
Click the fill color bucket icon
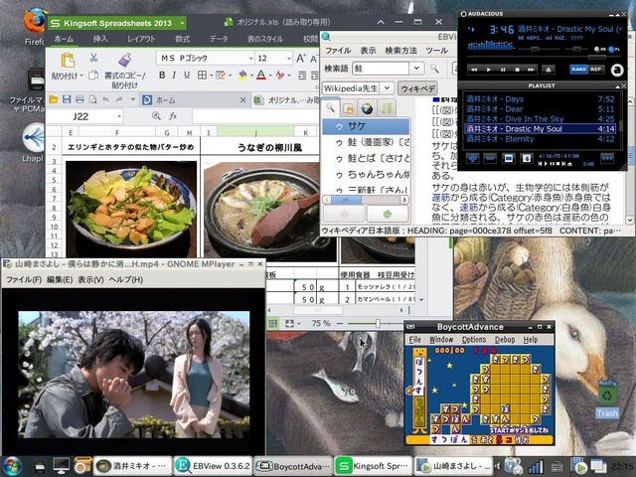click(x=242, y=76)
